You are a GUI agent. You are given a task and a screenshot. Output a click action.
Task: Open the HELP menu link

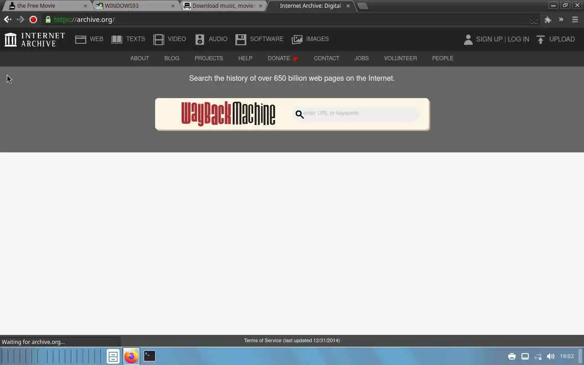245,58
